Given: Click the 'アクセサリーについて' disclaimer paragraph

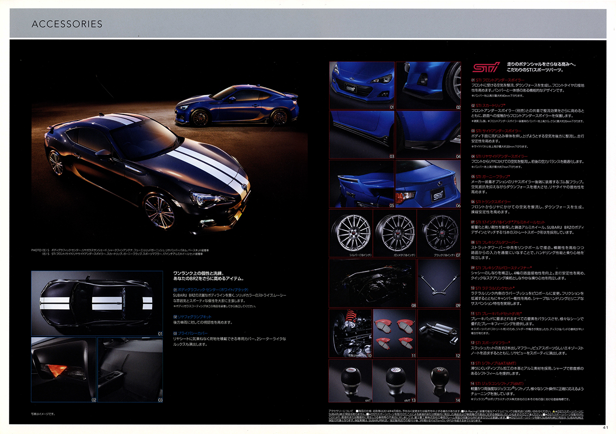Looking at the screenshot, I should pos(456,416).
